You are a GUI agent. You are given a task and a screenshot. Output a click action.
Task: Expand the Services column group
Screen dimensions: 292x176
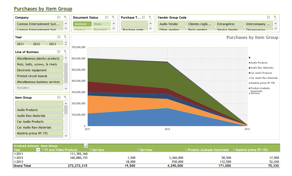[138, 150]
